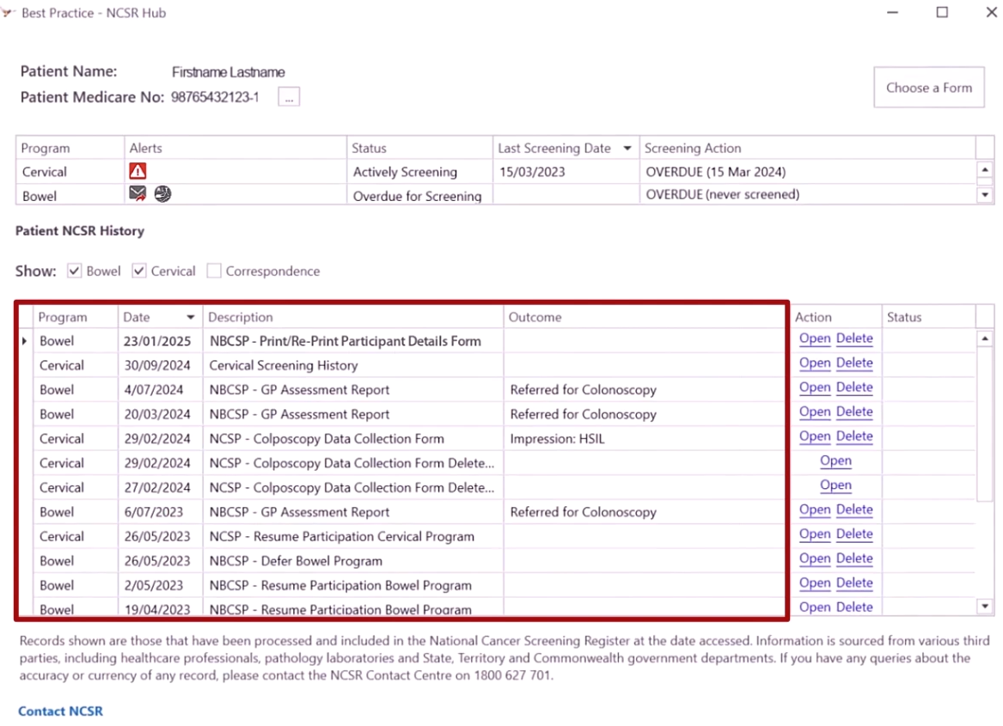The image size is (1003, 726).
Task: Select the "Overdue for Screening" status cell
Action: [419, 196]
